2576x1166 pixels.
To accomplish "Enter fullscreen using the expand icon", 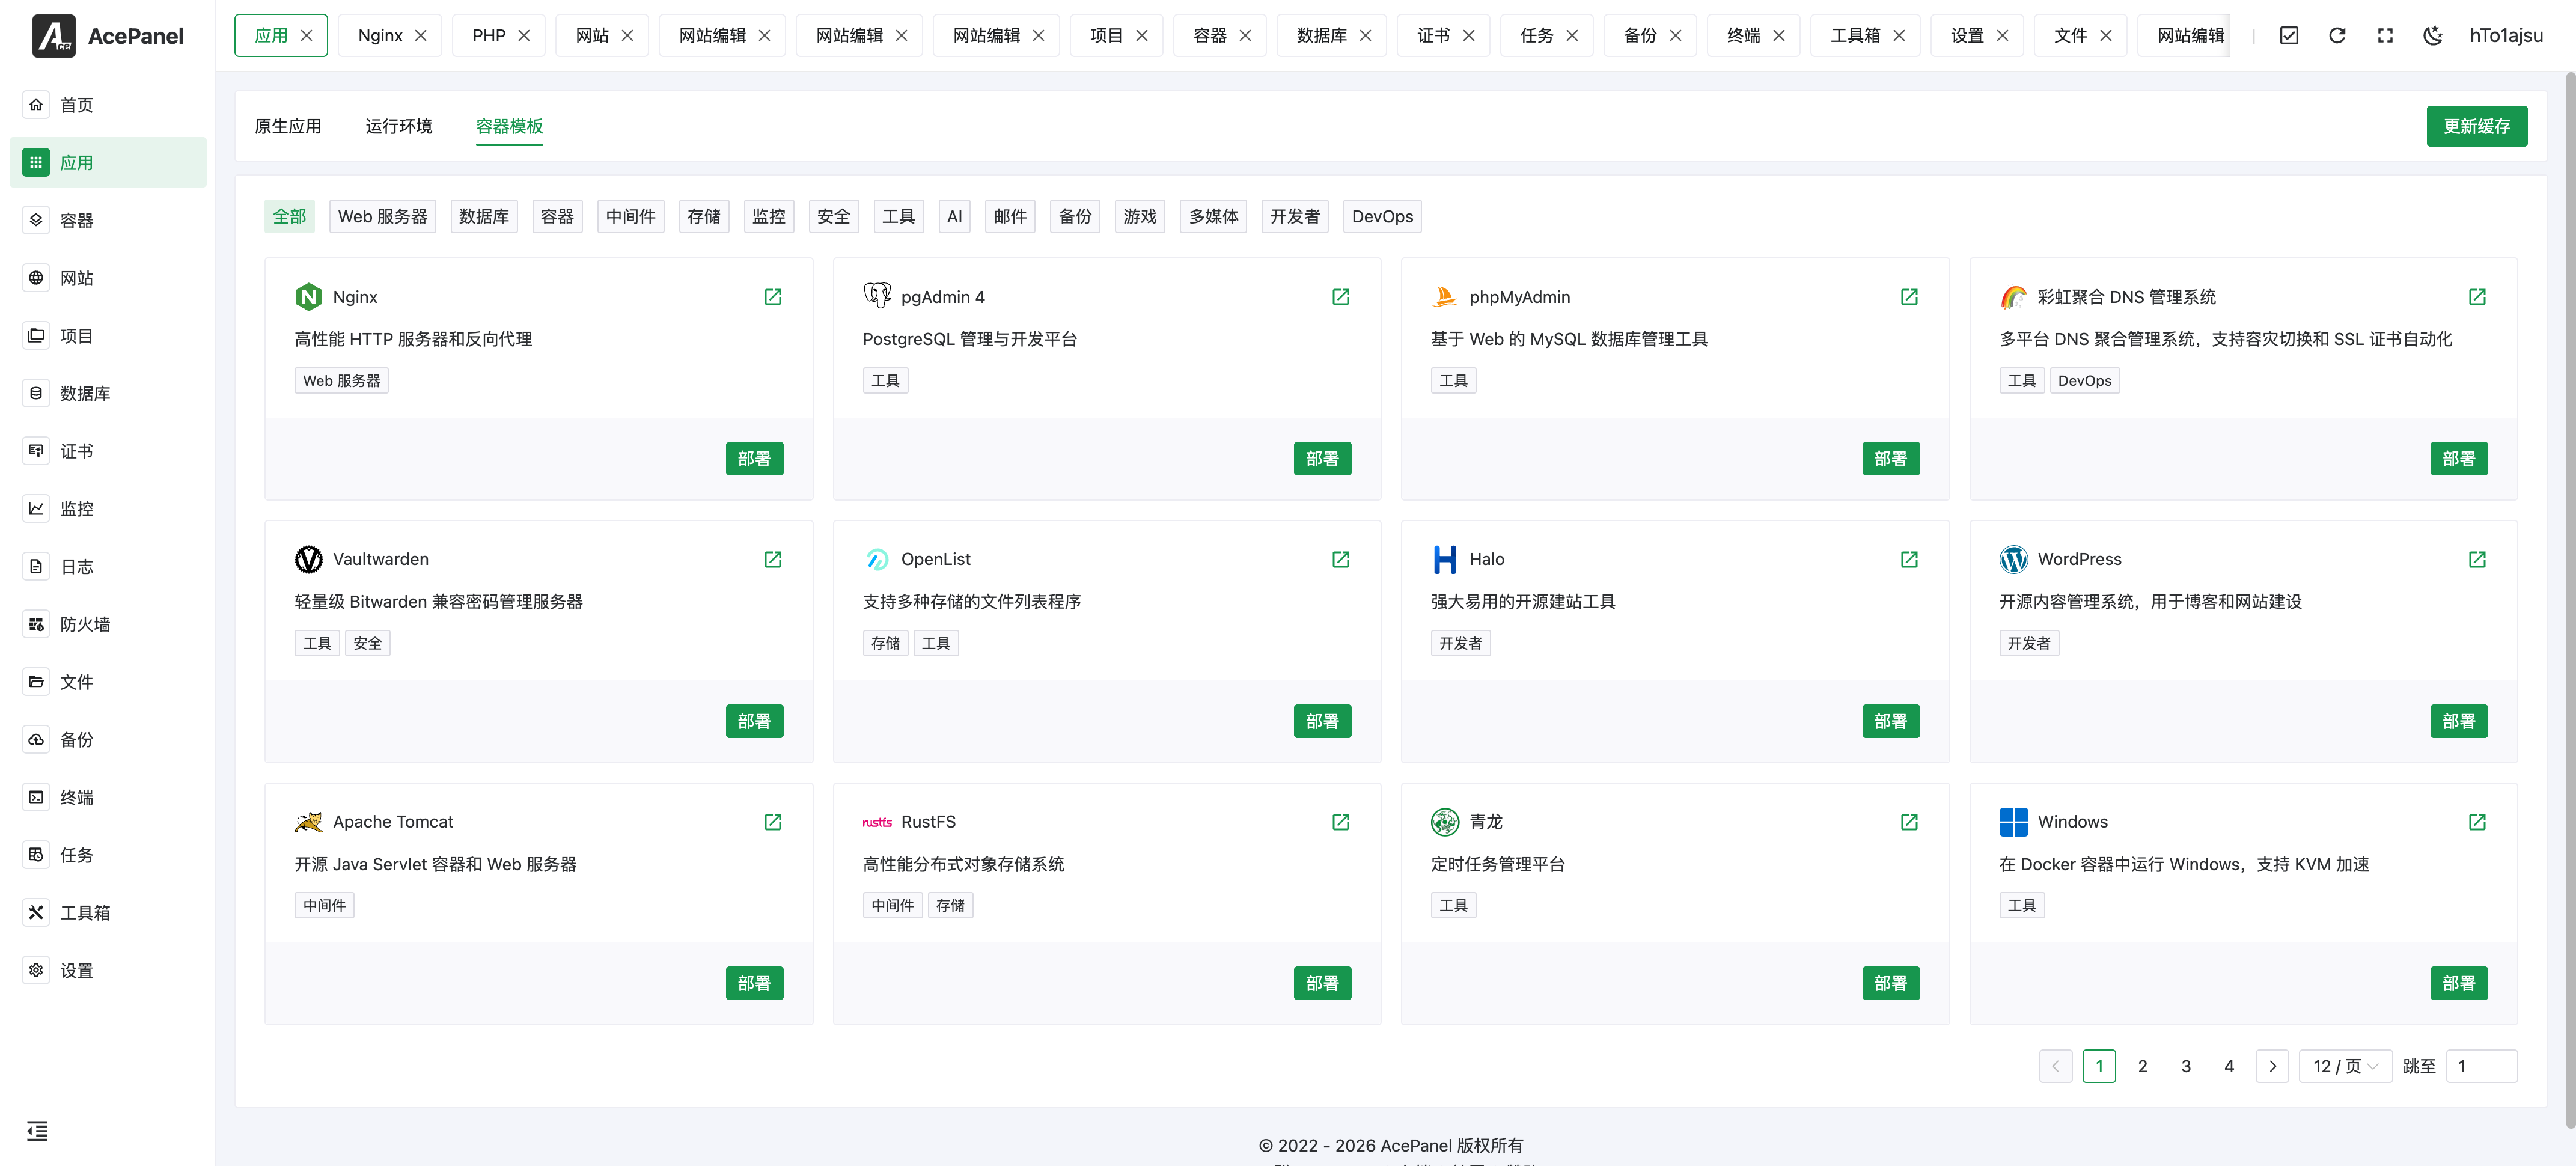I will tap(2385, 35).
